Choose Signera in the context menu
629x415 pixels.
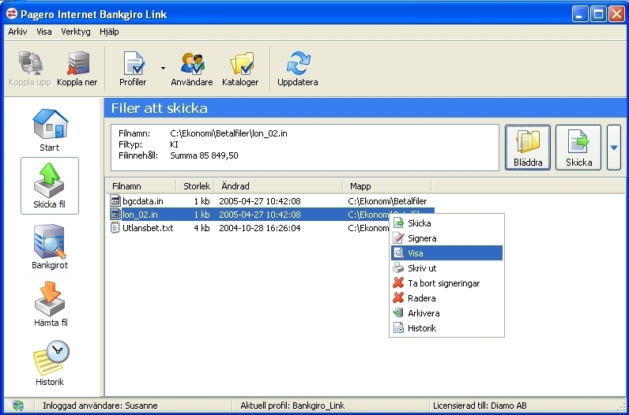click(x=447, y=238)
